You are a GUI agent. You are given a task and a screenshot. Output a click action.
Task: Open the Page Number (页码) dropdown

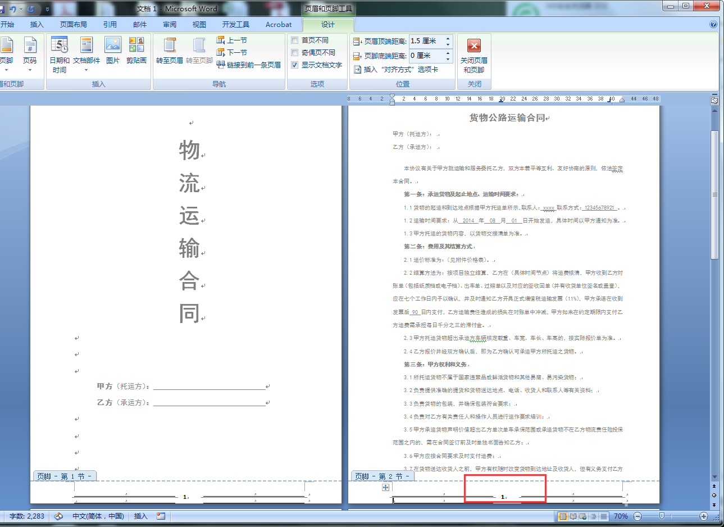(30, 54)
